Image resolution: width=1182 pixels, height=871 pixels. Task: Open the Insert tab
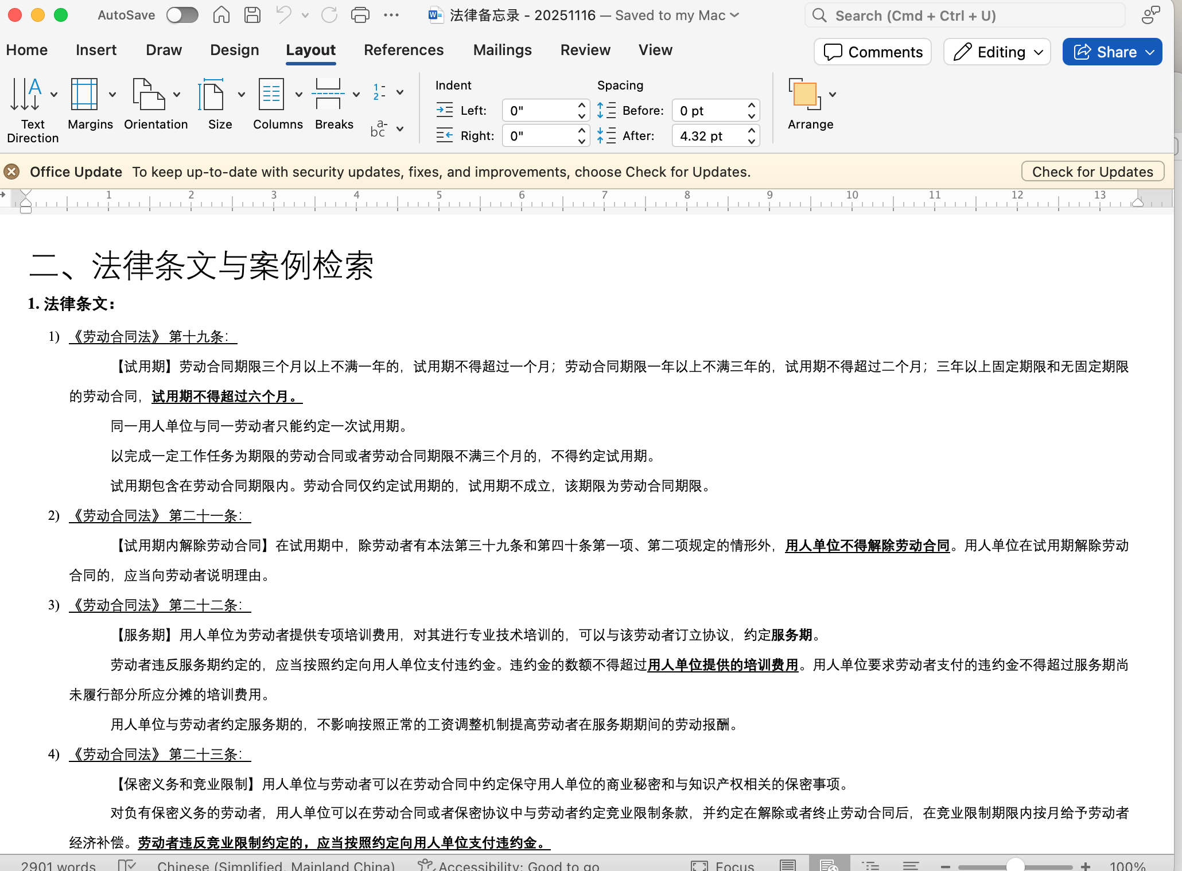(x=96, y=50)
